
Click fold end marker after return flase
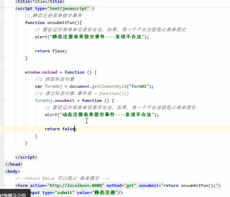coord(3,58)
